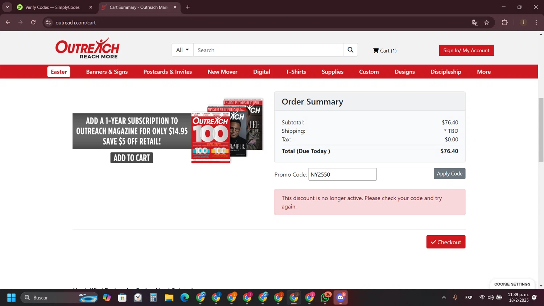
Task: Bookmark this page with star icon
Action: [x=487, y=22]
